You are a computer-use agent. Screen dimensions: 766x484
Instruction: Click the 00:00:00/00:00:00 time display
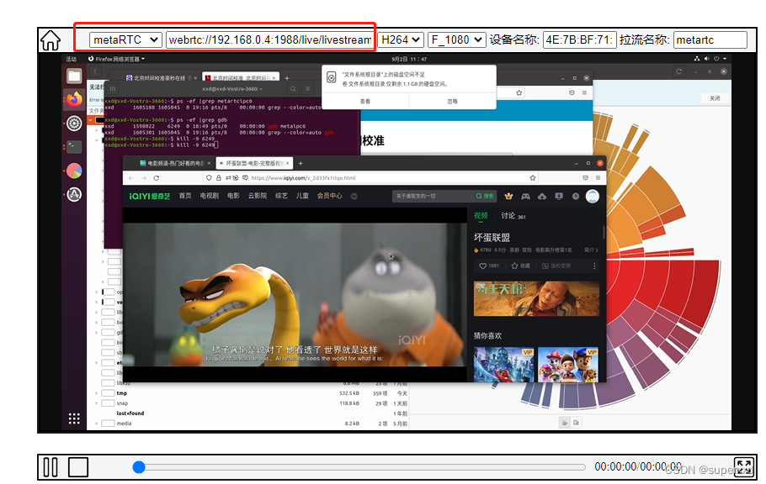(x=637, y=466)
